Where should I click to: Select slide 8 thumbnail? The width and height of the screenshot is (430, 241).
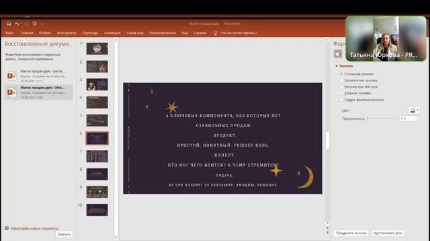click(x=97, y=174)
